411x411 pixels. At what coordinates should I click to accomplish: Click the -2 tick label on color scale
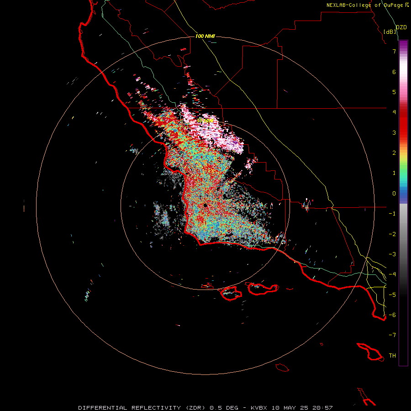pyautogui.click(x=392, y=234)
